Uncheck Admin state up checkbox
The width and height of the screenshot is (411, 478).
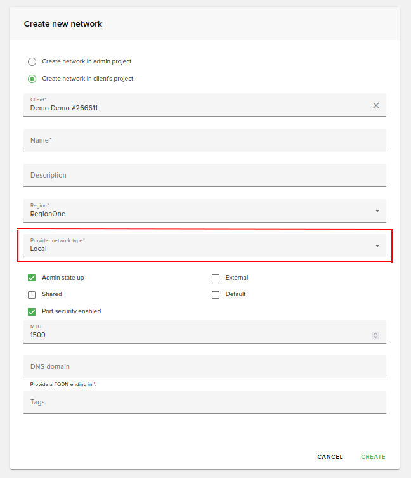[x=32, y=278]
